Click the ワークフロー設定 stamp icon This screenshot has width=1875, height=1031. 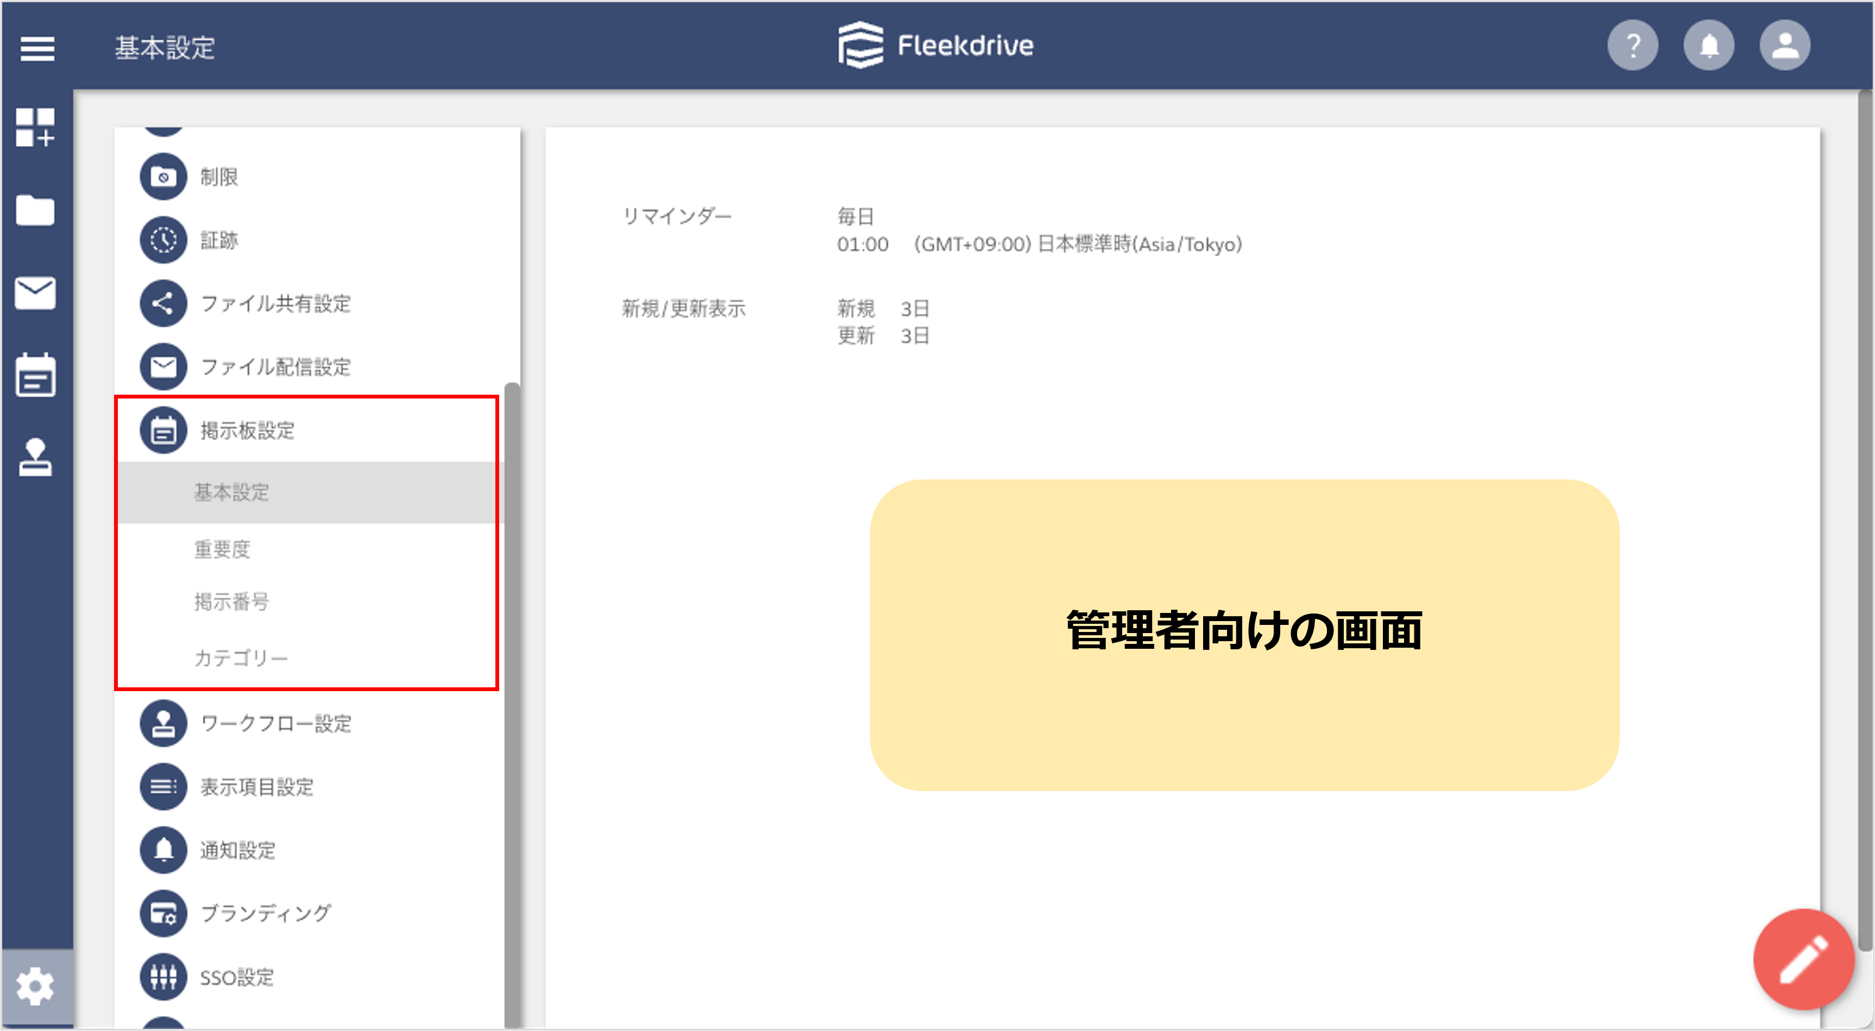coord(163,723)
